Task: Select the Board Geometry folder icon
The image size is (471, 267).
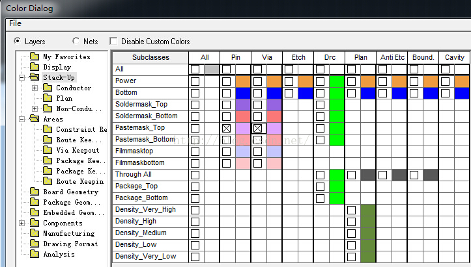Action: (x=34, y=192)
